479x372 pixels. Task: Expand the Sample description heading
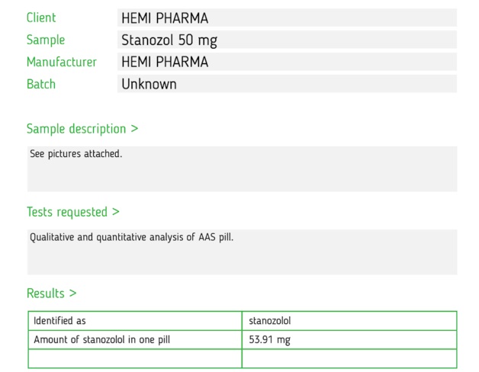click(x=82, y=129)
